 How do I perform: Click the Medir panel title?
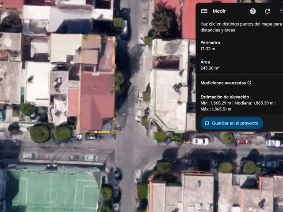coord(219,11)
